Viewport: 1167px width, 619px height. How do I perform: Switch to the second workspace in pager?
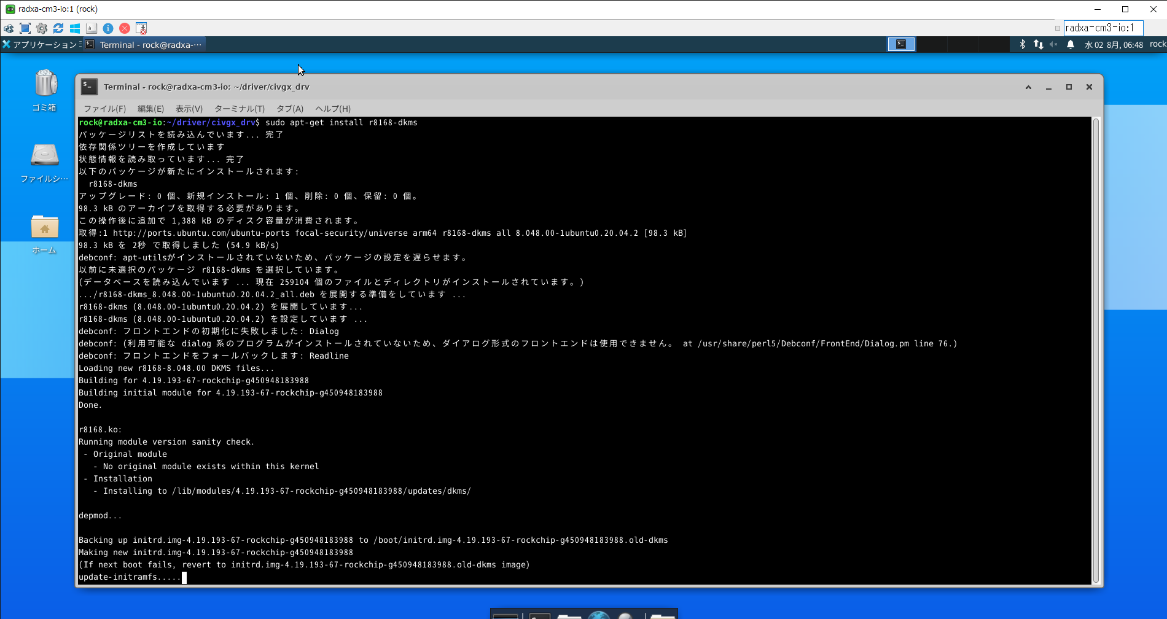(x=931, y=44)
